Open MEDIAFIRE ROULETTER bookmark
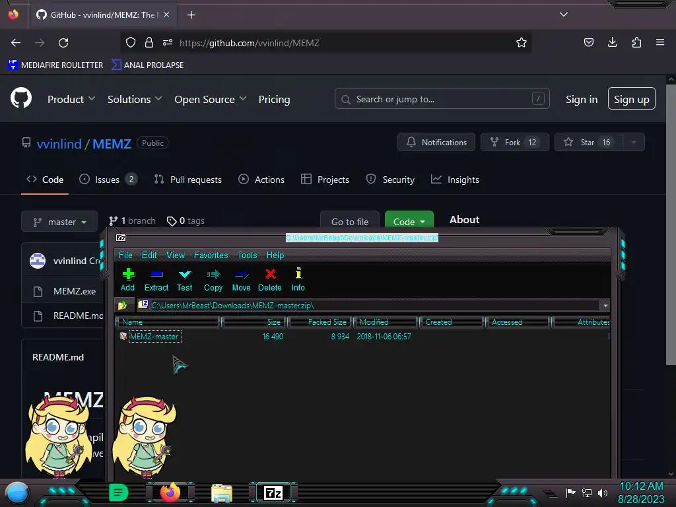 click(x=55, y=65)
